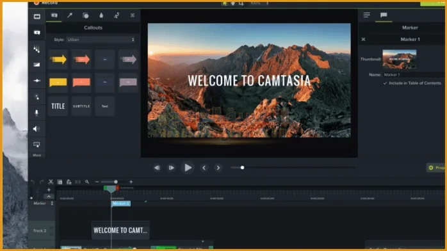Open the Interactivity sidebar icon

tap(37, 145)
